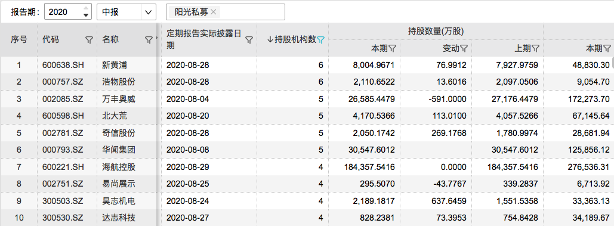Decrease the report year value
The image size is (614, 226).
pos(86,16)
